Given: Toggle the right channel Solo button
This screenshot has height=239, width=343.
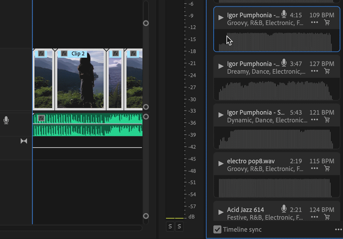Looking at the screenshot, I should pos(179,226).
